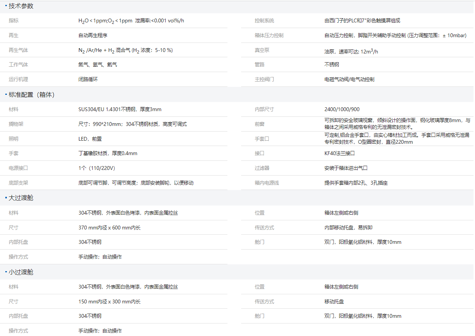Select the 闭路循环 value text

click(88, 80)
